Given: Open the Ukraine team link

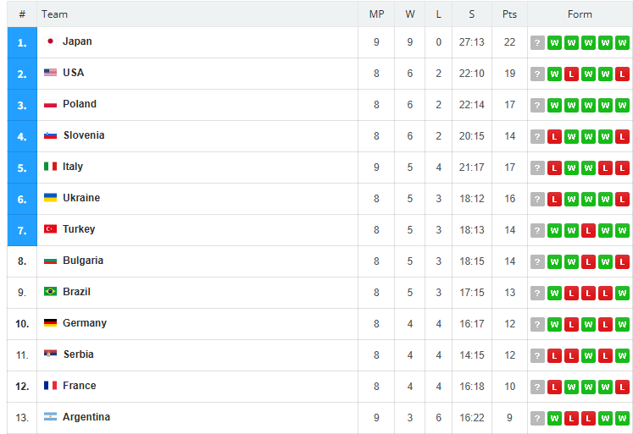Looking at the screenshot, I should pyautogui.click(x=81, y=198).
